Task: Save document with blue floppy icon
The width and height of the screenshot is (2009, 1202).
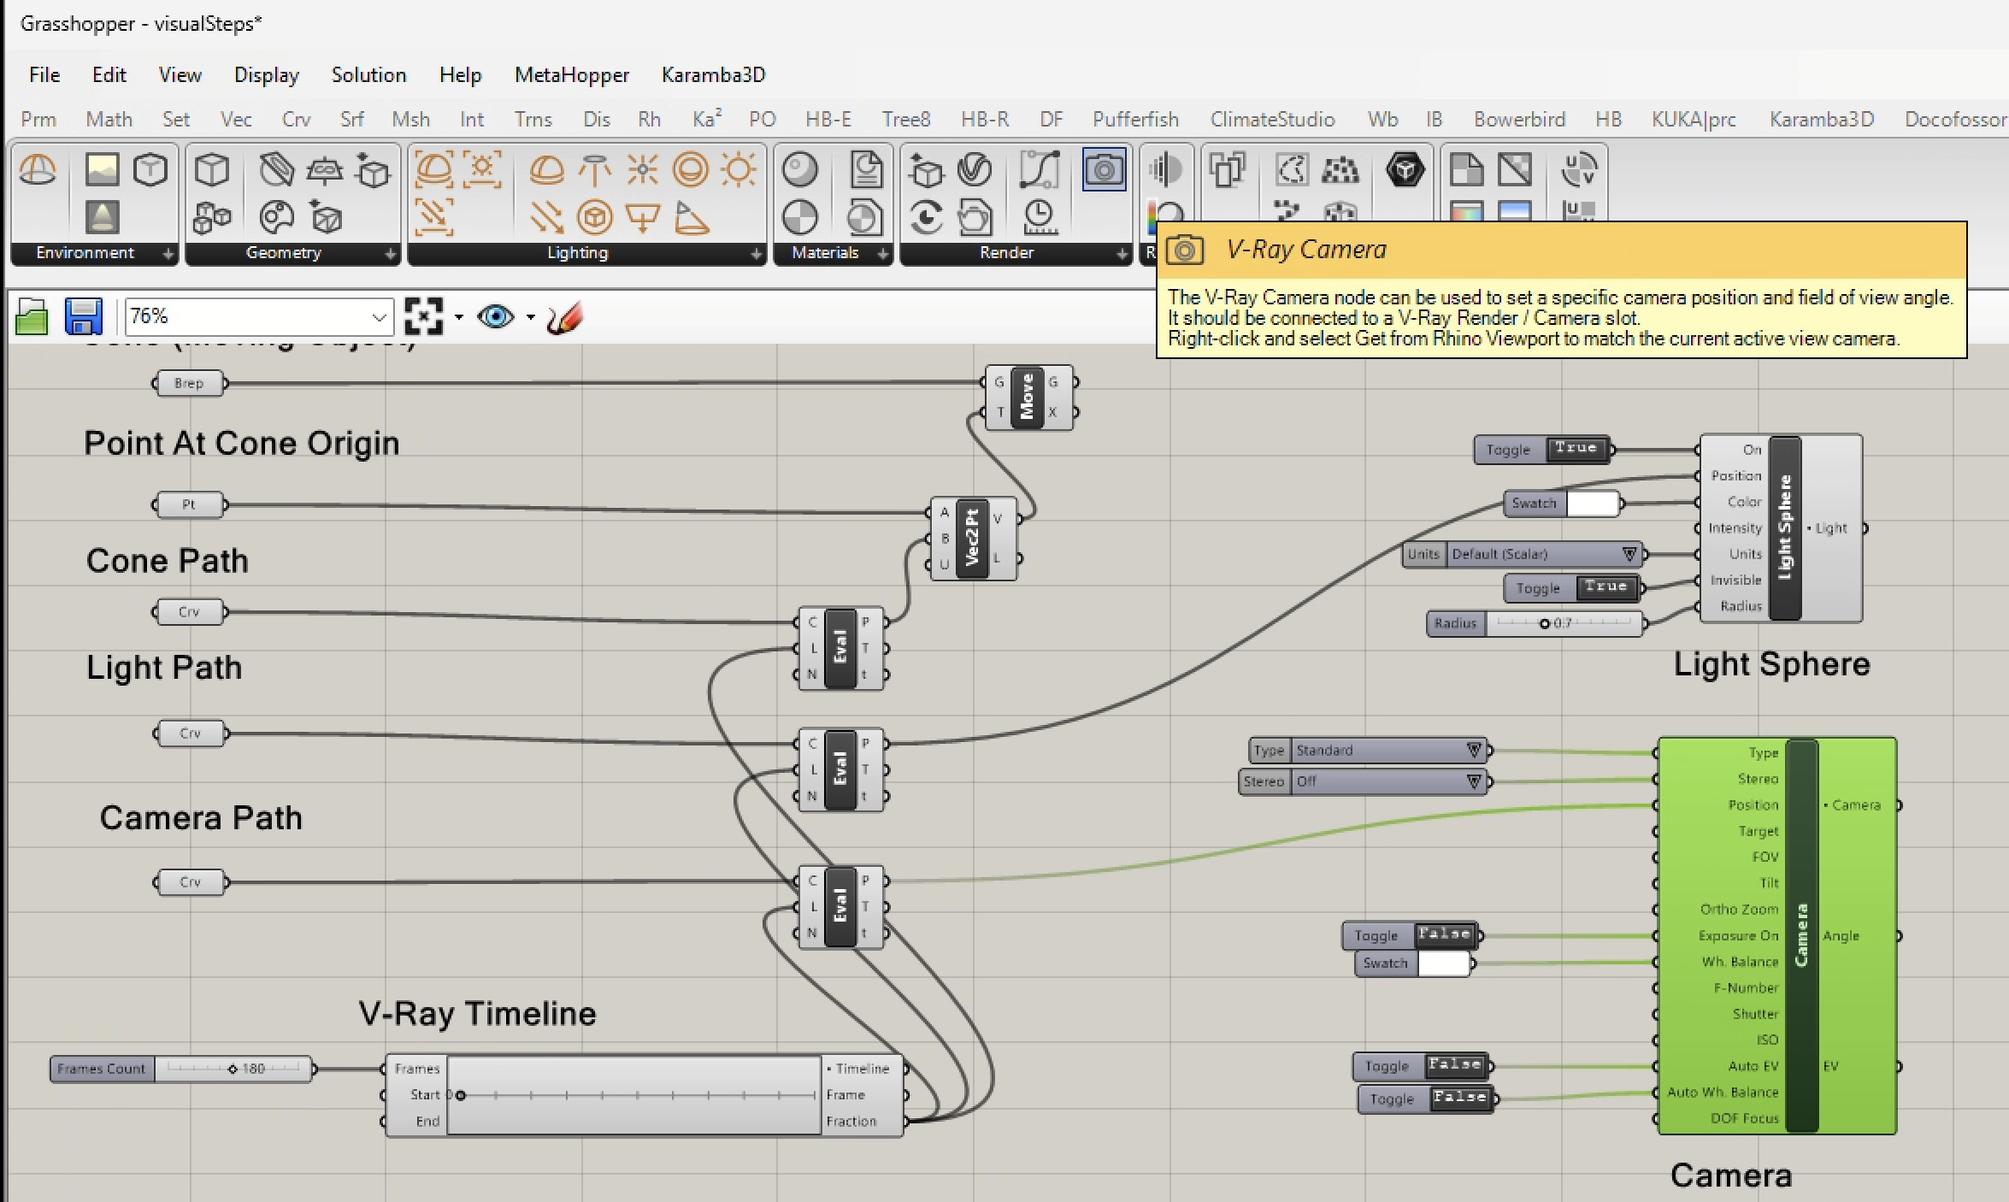Action: (83, 316)
